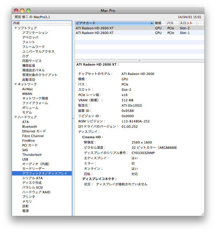Click the 種類 column header
The image size is (216, 232).
160,23
